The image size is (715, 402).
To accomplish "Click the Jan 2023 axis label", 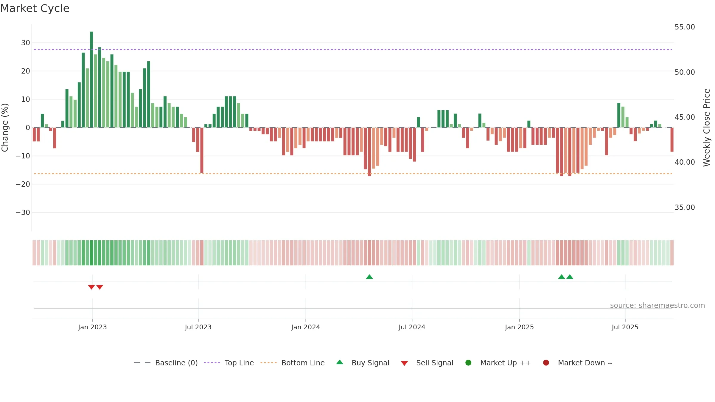I will tap(92, 327).
